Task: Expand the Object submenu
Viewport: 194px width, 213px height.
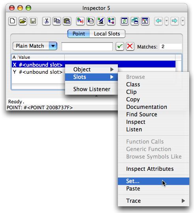Action: pyautogui.click(x=91, y=69)
